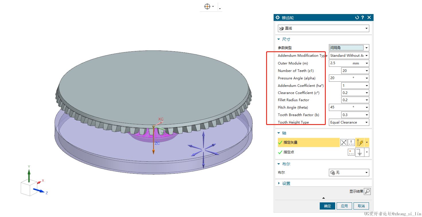
Task: Open the 布尔 无 dropdown
Action: (x=349, y=173)
